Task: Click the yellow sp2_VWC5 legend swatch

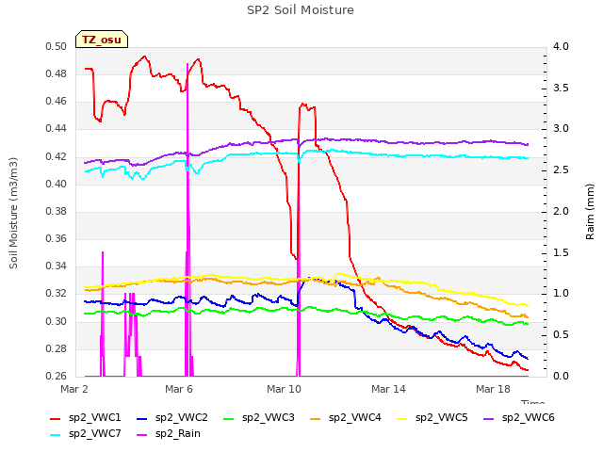Action: pyautogui.click(x=402, y=419)
